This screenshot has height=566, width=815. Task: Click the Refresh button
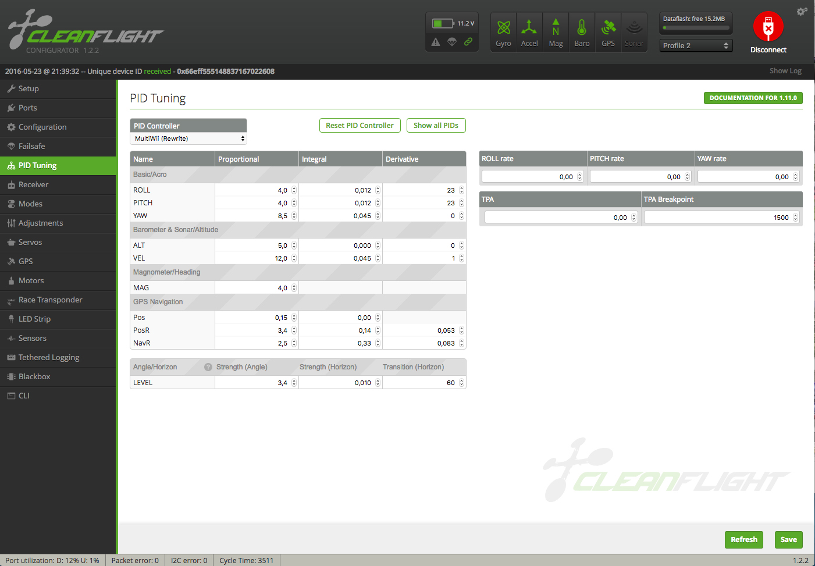tap(744, 540)
